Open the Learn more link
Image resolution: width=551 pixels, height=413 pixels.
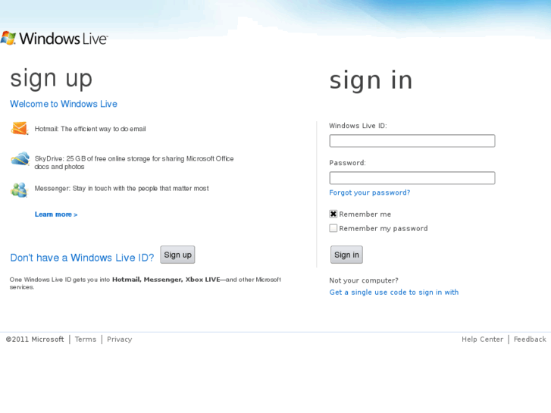56,214
